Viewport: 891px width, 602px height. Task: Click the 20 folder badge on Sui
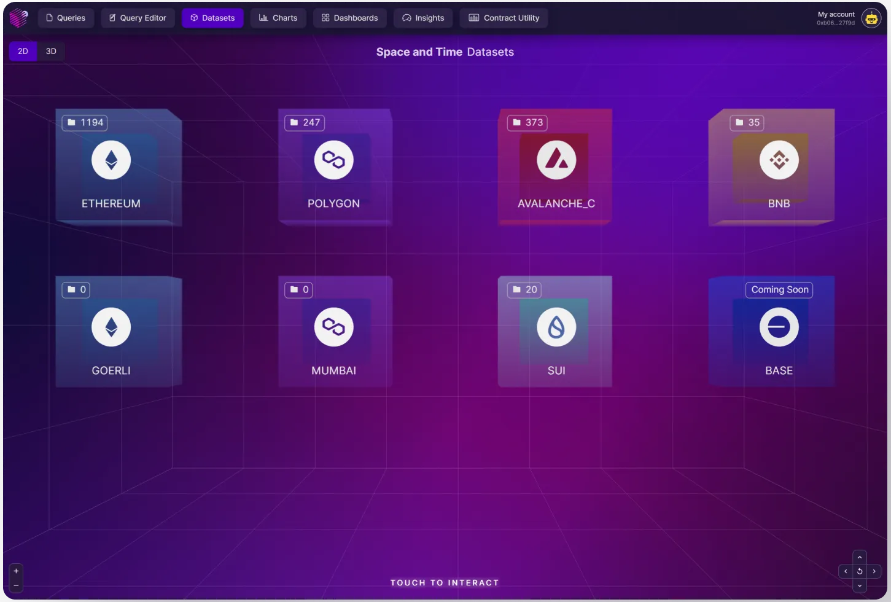524,289
